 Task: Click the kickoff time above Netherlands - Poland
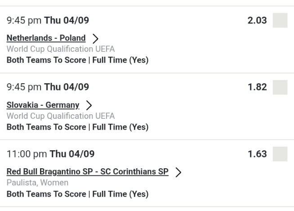point(48,21)
